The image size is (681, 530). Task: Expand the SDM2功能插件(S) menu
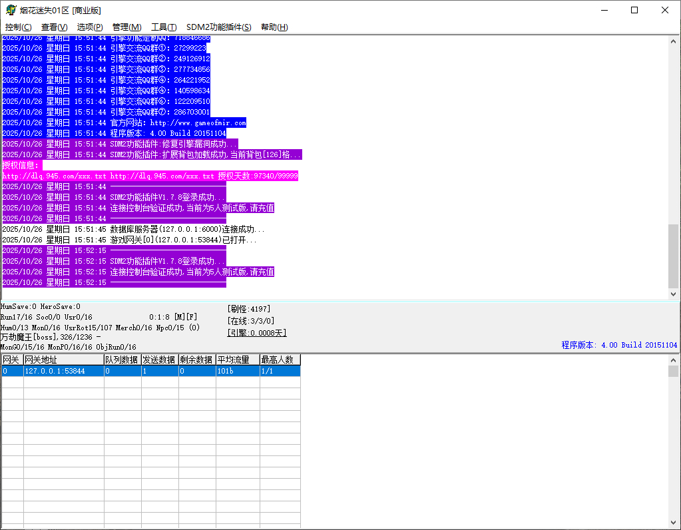pos(218,27)
